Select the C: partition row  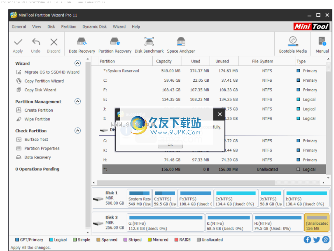pyautogui.click(x=214, y=81)
